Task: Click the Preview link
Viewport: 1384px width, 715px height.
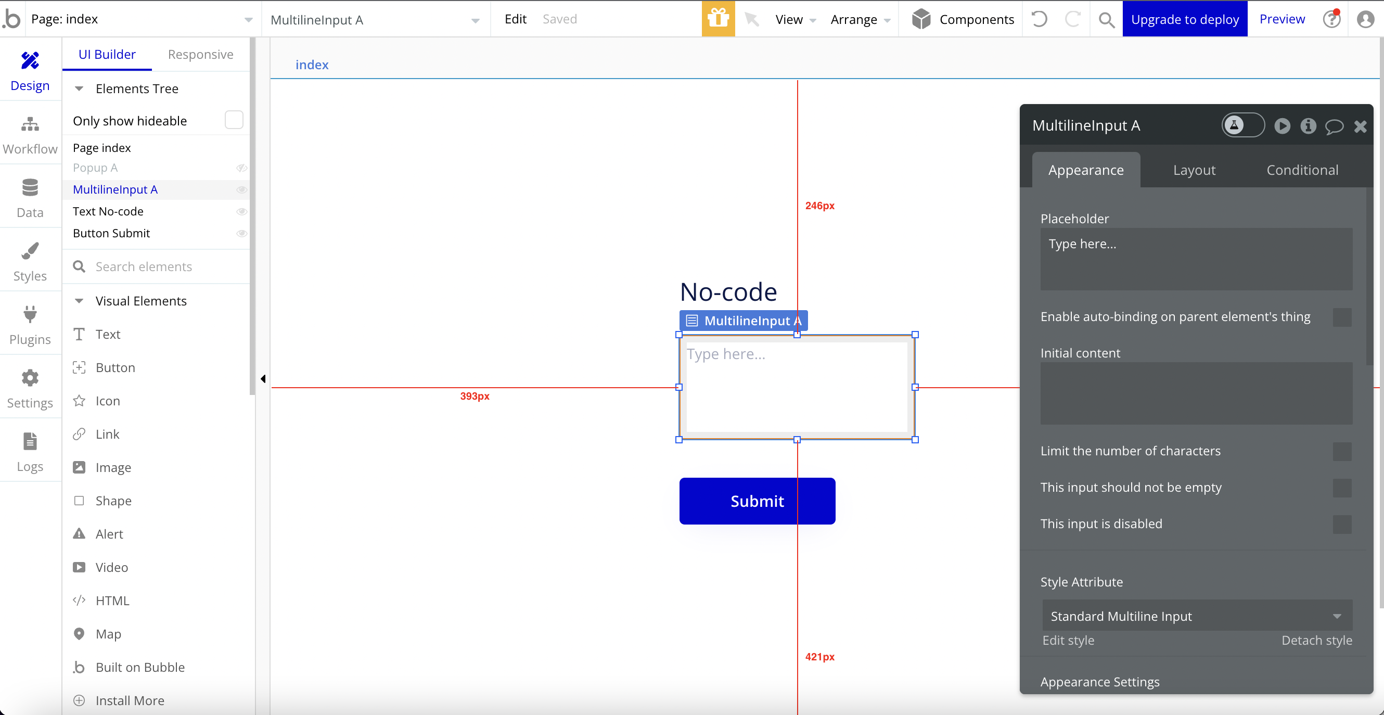Action: [x=1282, y=19]
